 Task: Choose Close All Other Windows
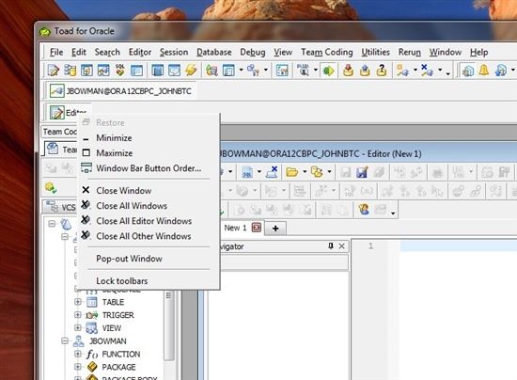coord(149,236)
